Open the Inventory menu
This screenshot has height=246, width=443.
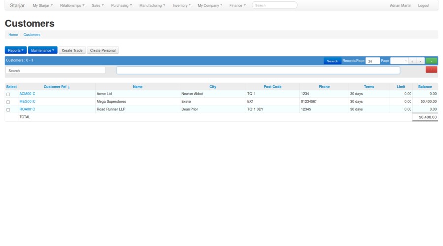coord(182,5)
